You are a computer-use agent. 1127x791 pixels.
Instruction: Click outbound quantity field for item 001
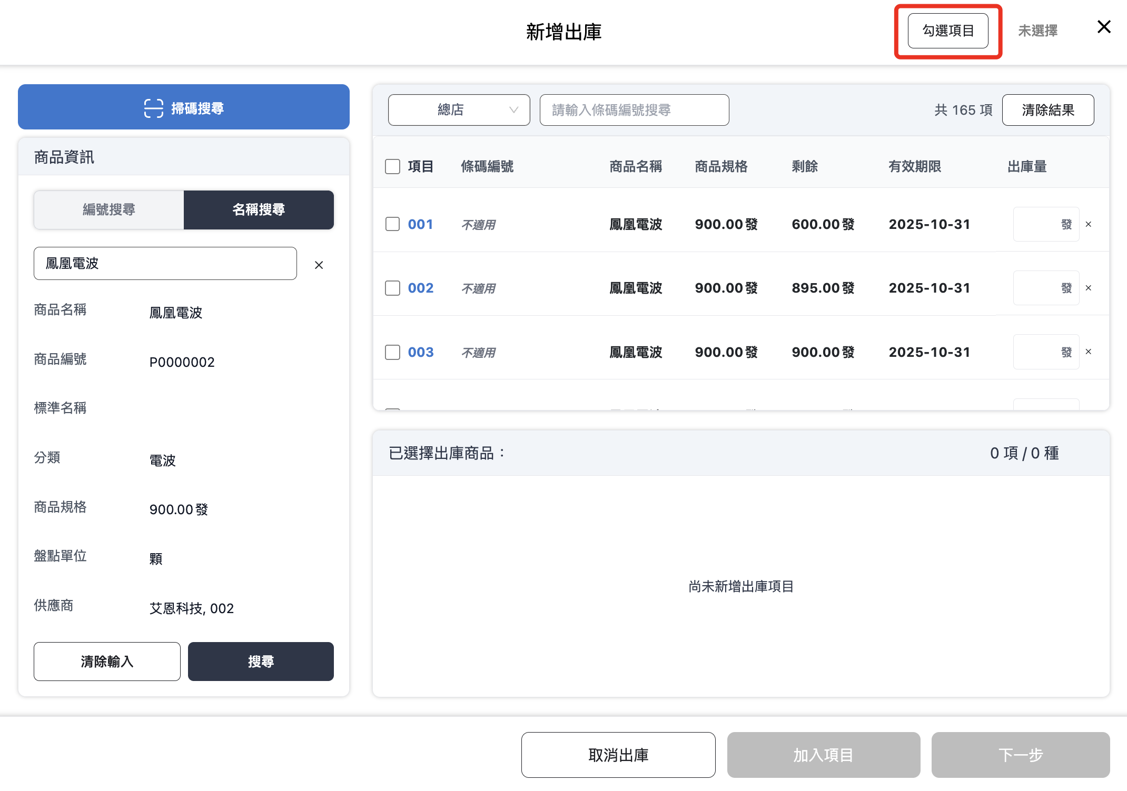coord(1040,224)
